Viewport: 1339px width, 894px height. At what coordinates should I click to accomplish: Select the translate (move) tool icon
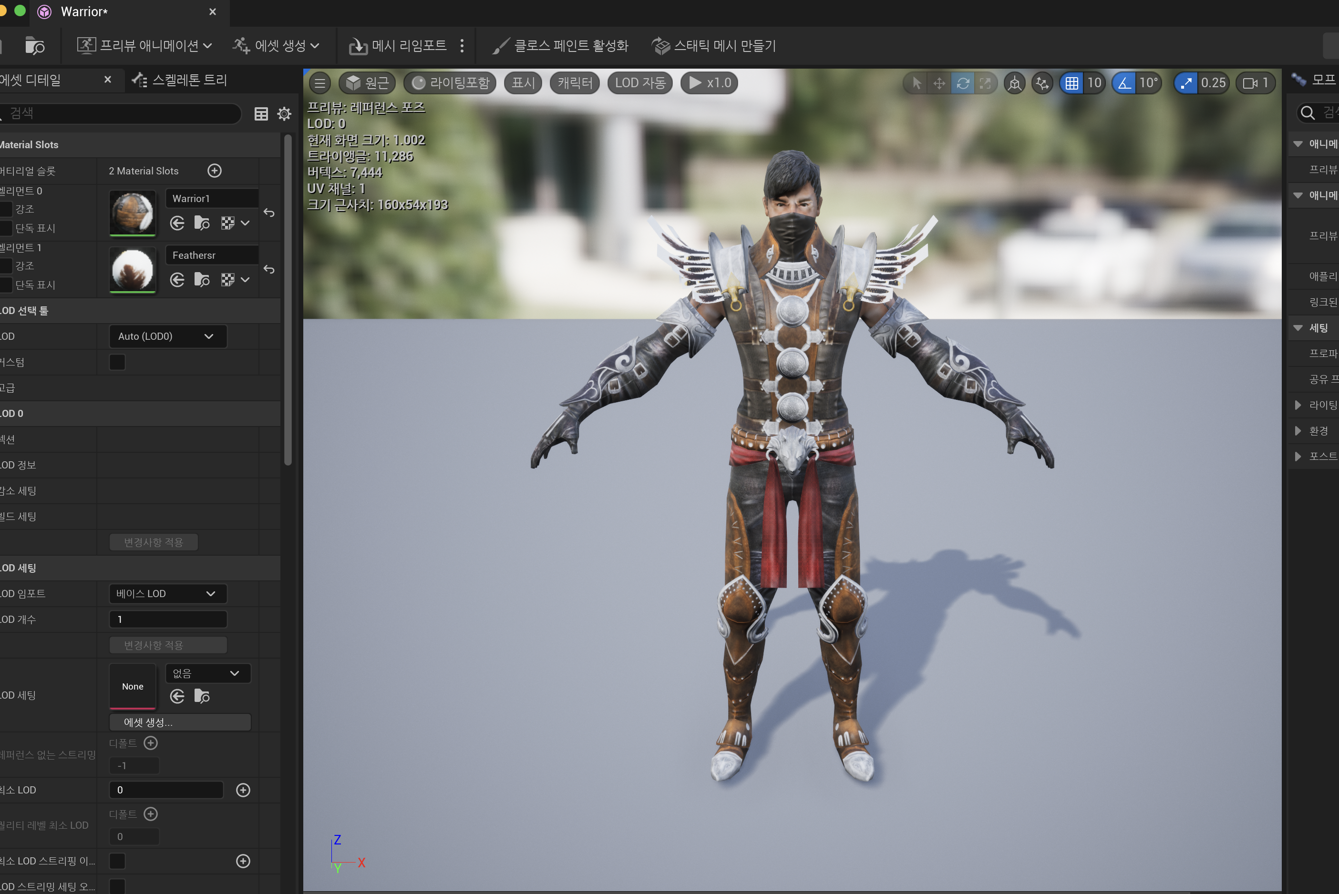tap(939, 83)
